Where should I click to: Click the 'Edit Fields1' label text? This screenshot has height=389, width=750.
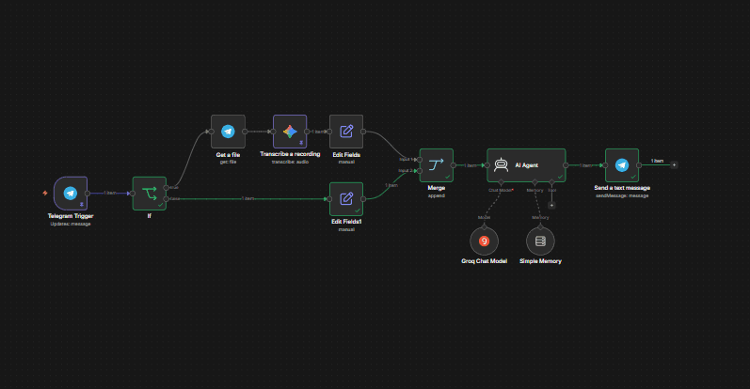[x=346, y=222]
